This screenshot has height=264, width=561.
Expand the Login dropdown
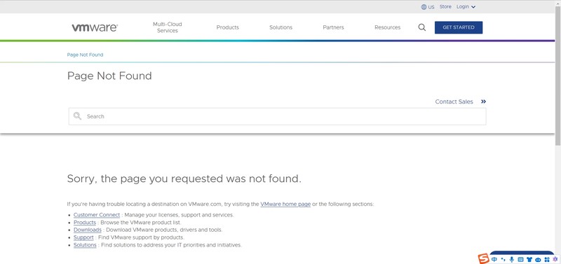point(466,7)
